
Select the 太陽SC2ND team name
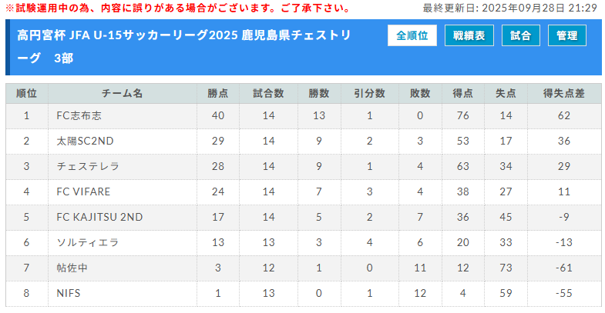pyautogui.click(x=85, y=142)
